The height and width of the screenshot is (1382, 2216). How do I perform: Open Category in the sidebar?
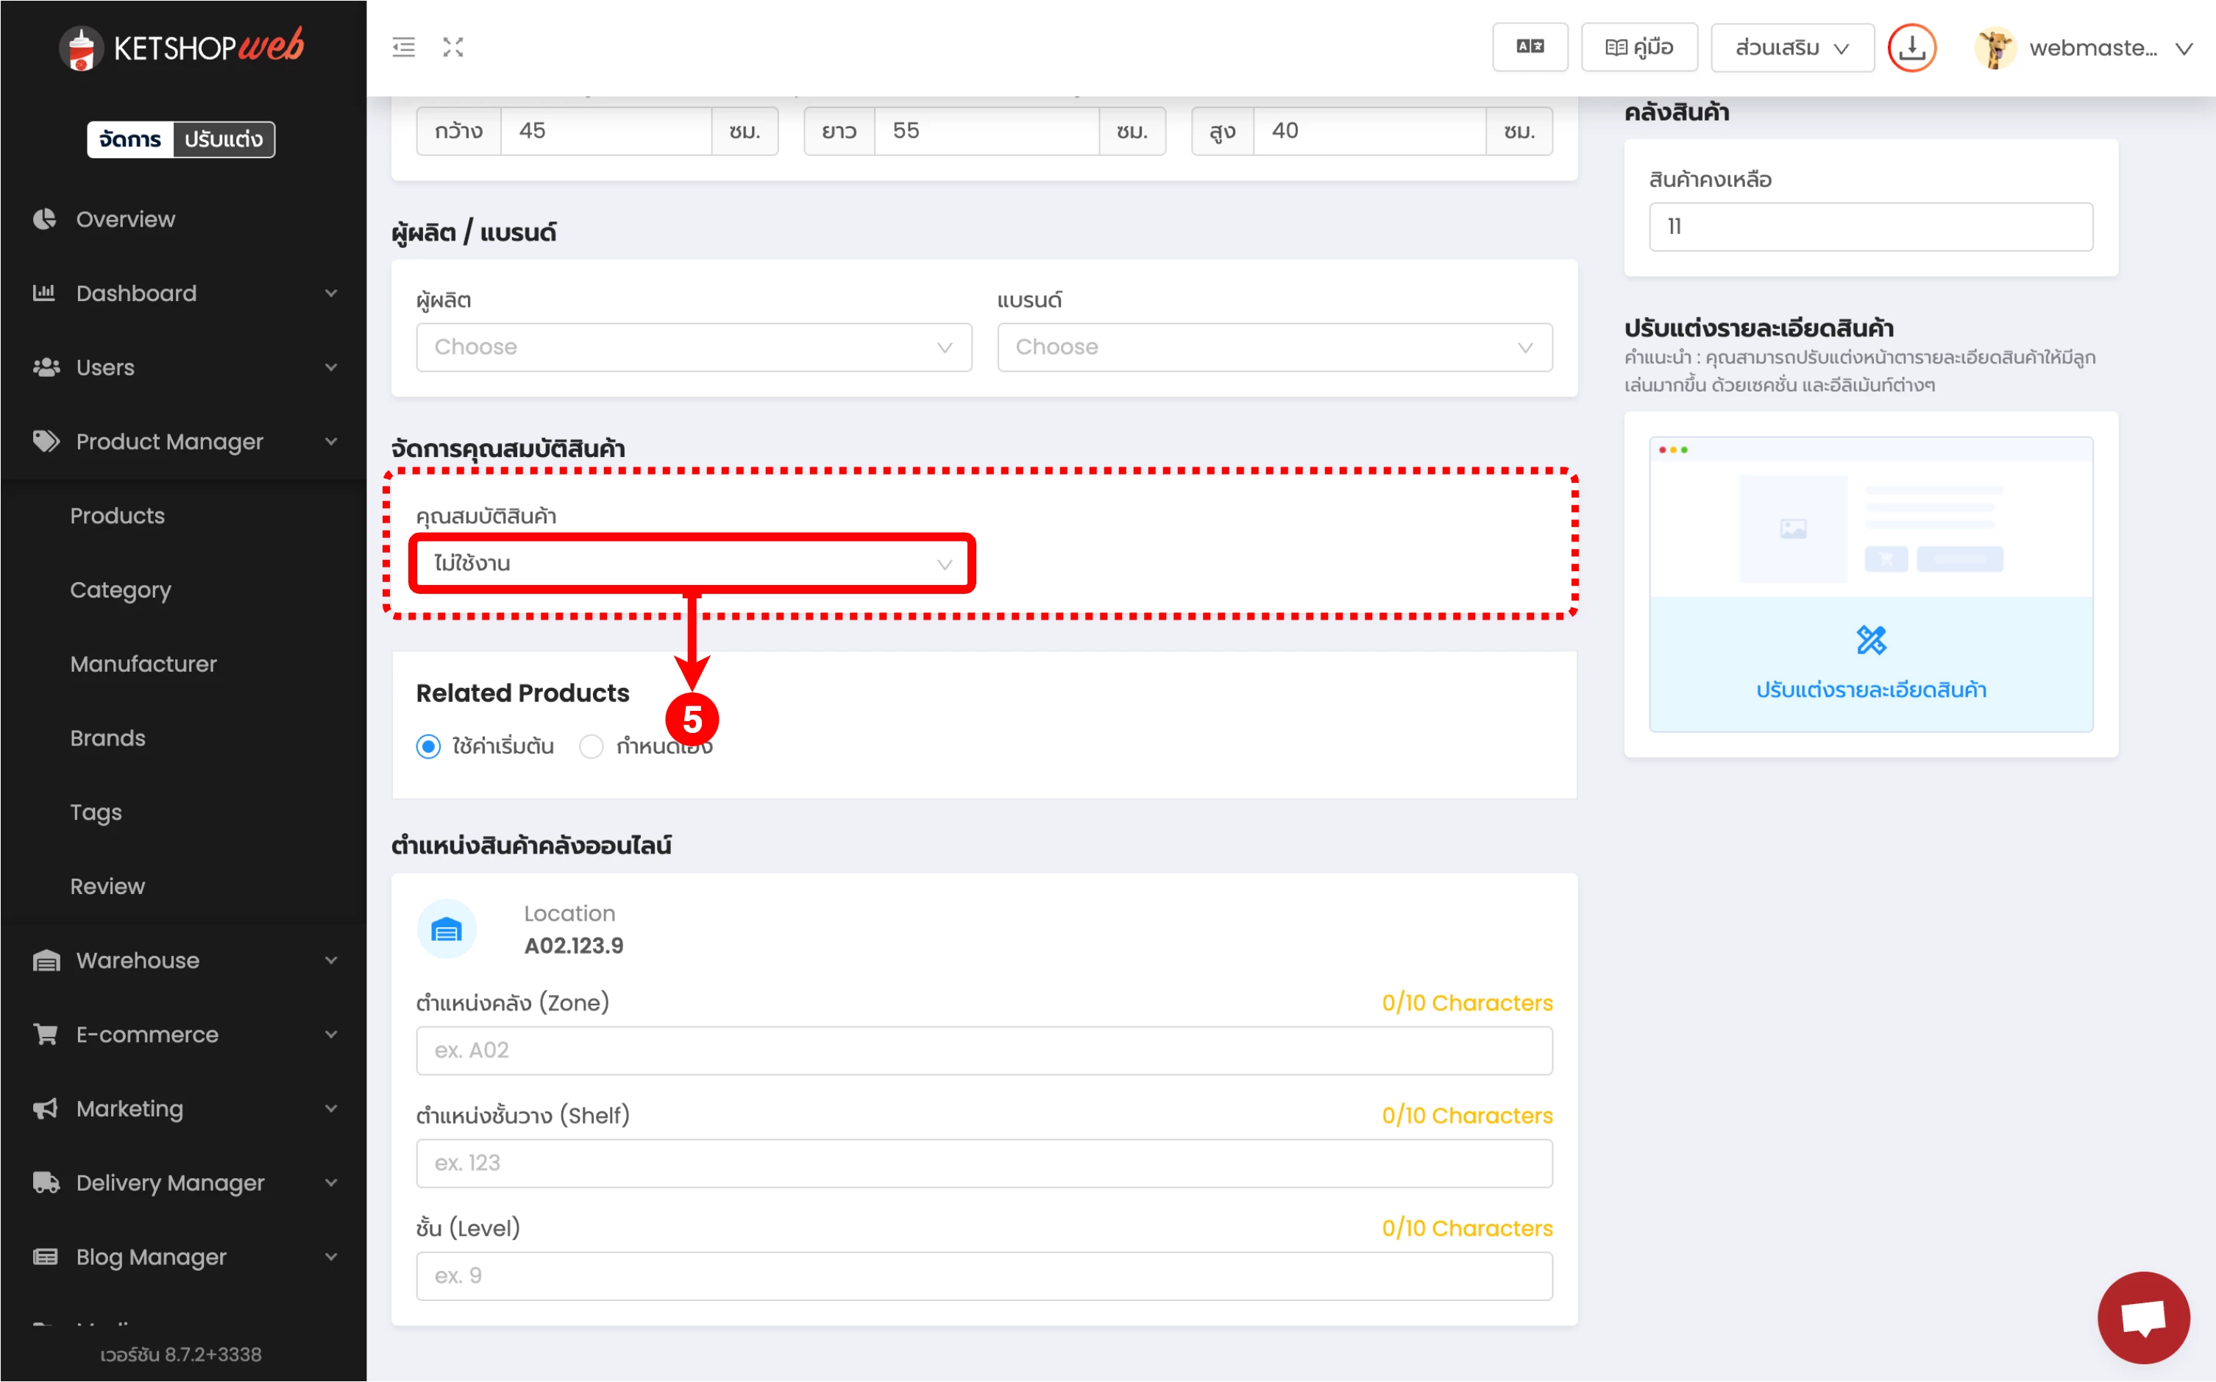click(x=121, y=590)
